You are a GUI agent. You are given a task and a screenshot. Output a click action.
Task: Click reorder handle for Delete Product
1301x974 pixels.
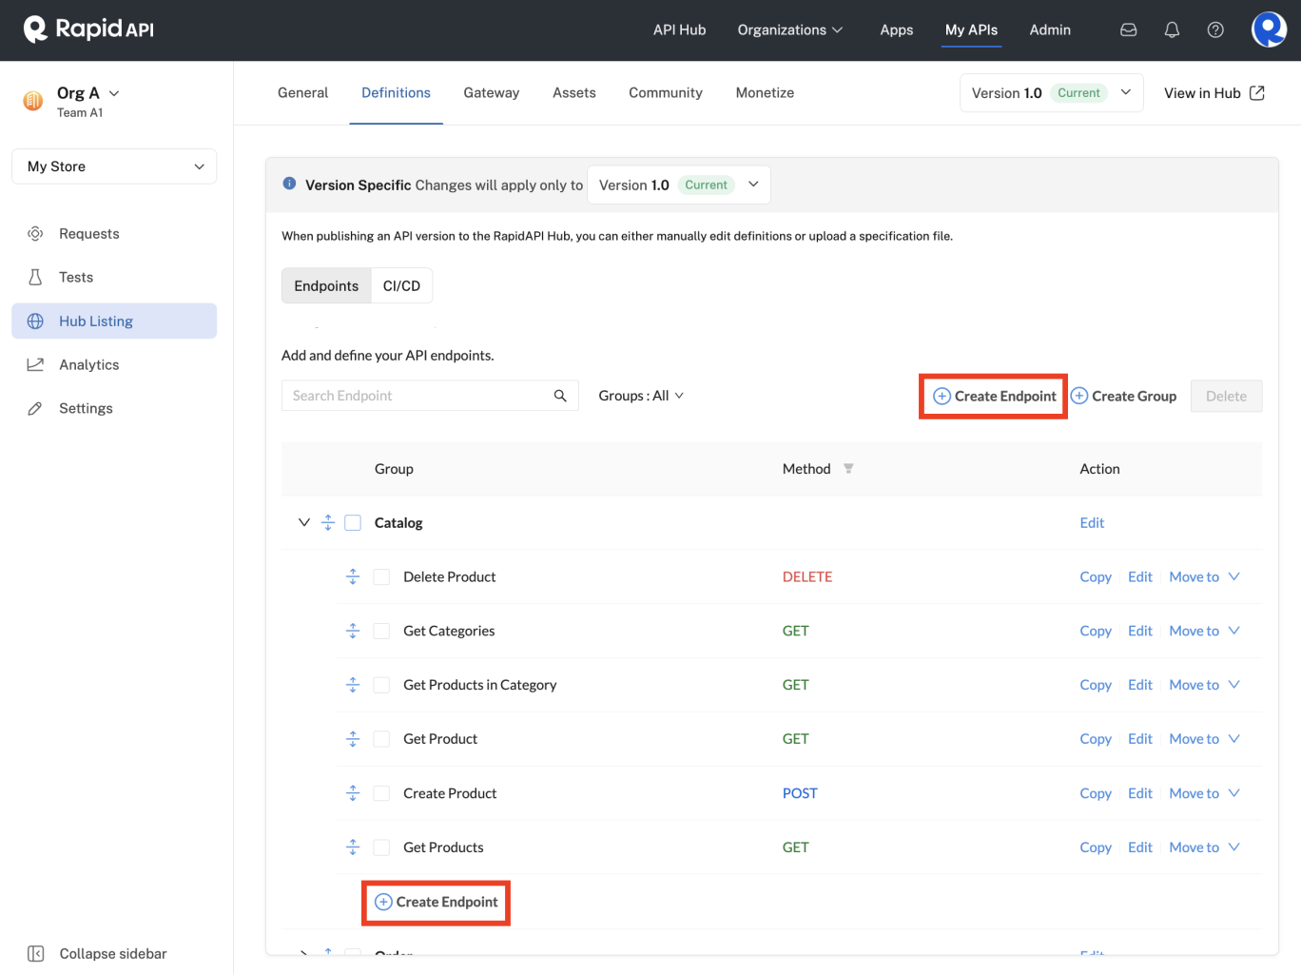click(x=353, y=577)
